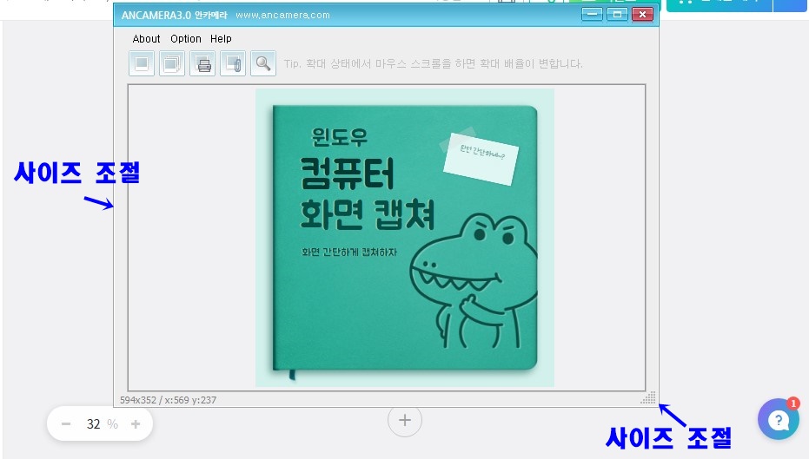809x459 pixels.
Task: Minimize the ANCAMERA window
Action: pyautogui.click(x=592, y=15)
